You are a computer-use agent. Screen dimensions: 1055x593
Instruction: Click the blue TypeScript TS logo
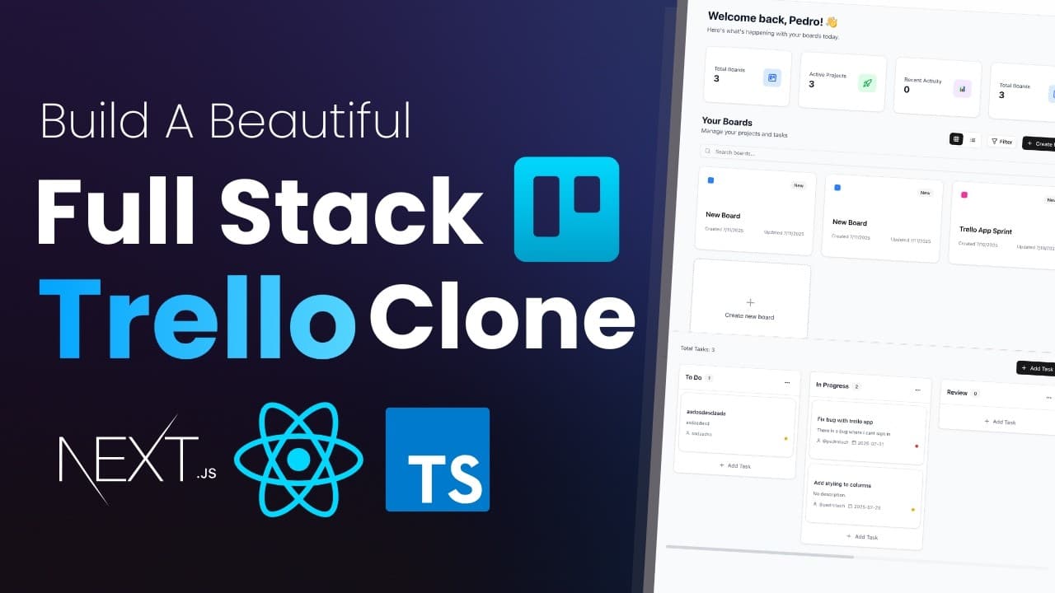[437, 460]
